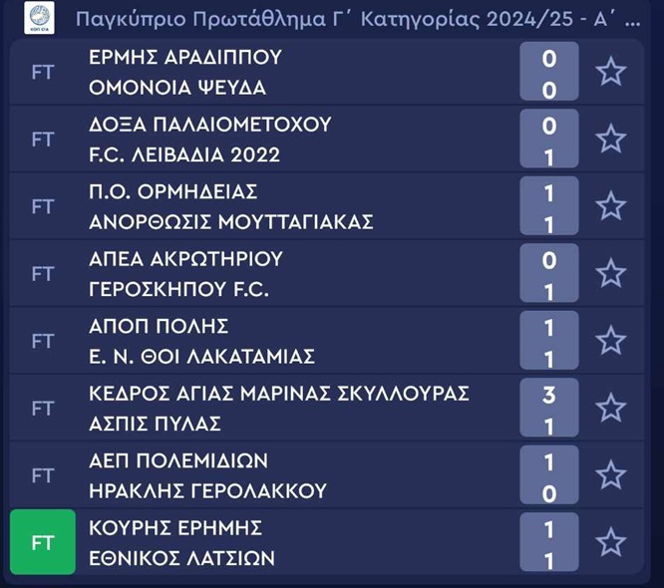The image size is (664, 588).
Task: Favorite the ΕΡΜΗΣ ΑΡΑΔΙΠΠΟΥ match star
Action: click(x=610, y=72)
